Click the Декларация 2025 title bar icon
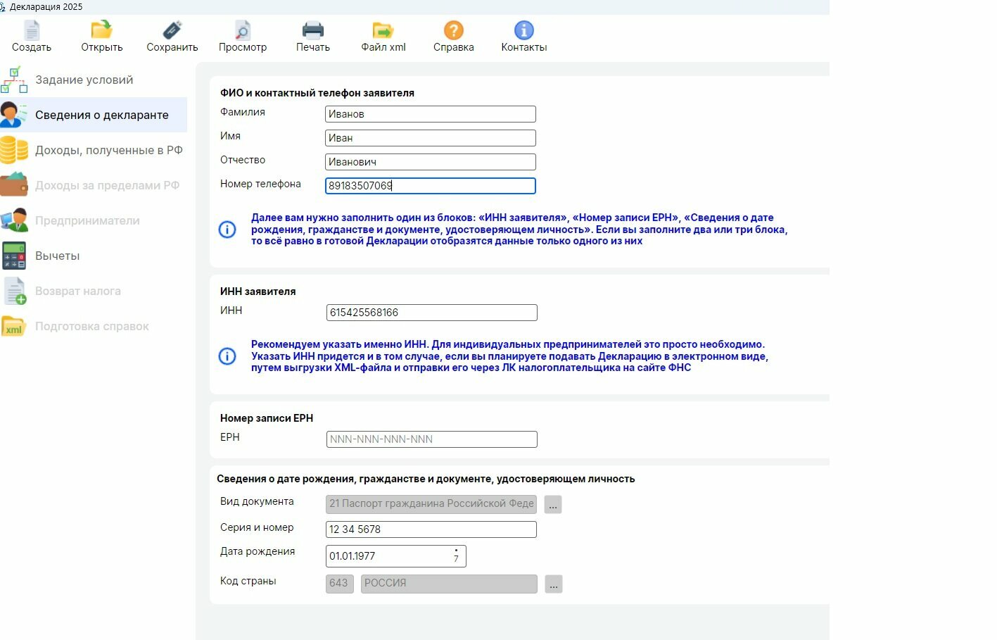This screenshot has width=997, height=640. [3, 6]
